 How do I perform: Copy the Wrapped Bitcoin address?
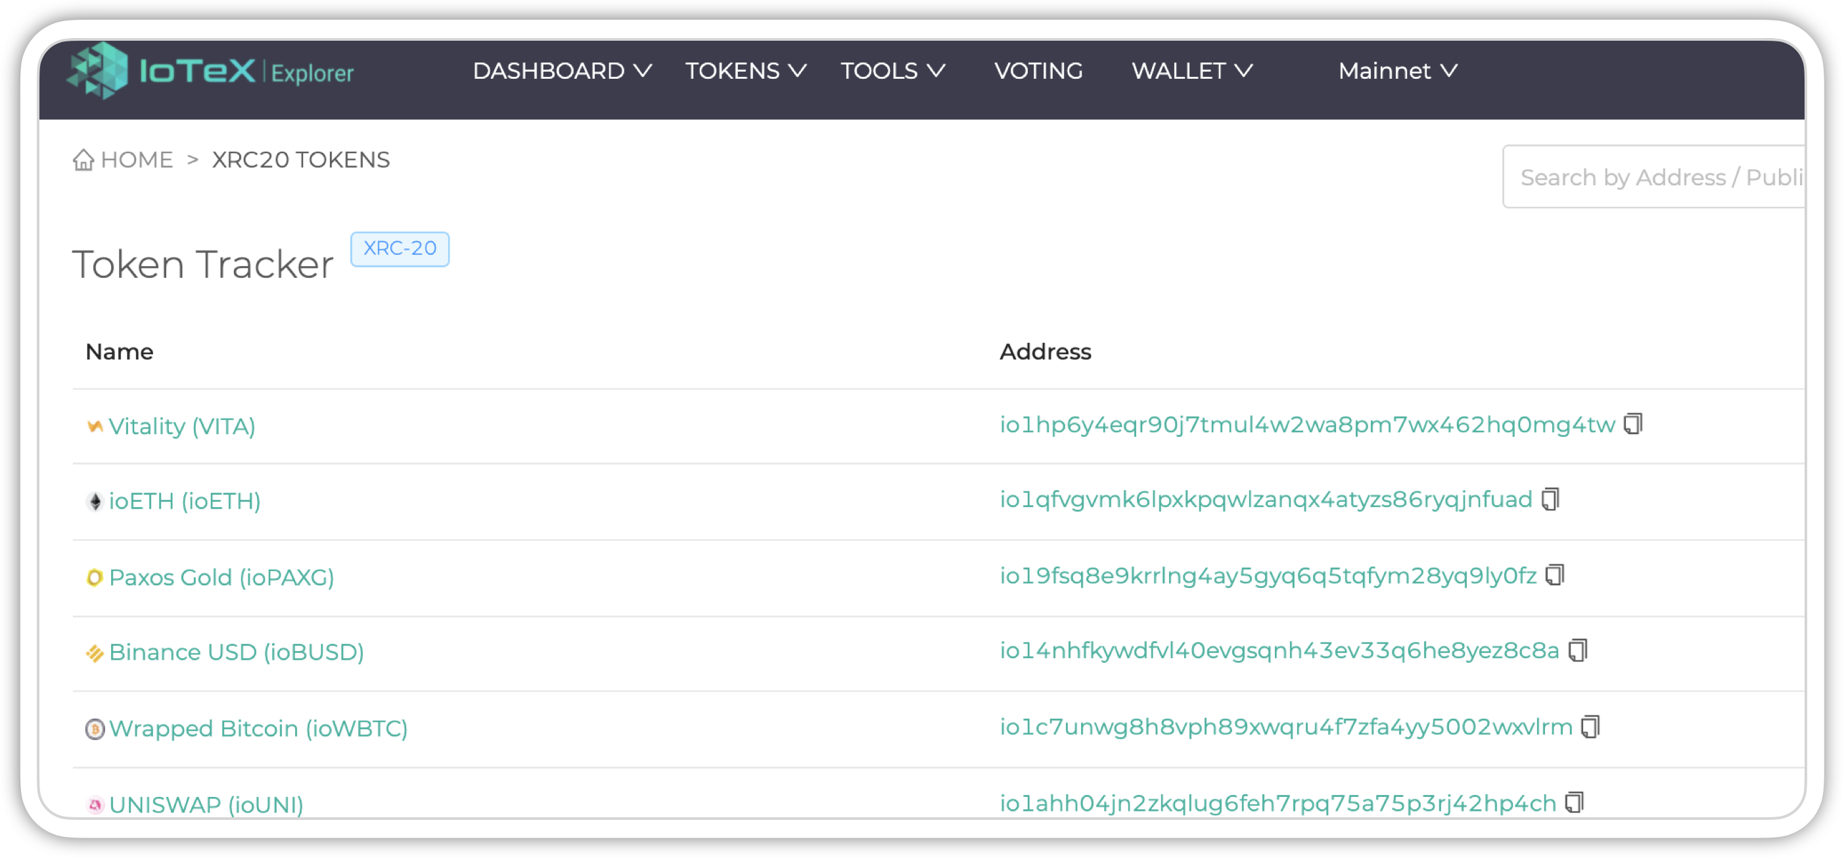(1590, 727)
